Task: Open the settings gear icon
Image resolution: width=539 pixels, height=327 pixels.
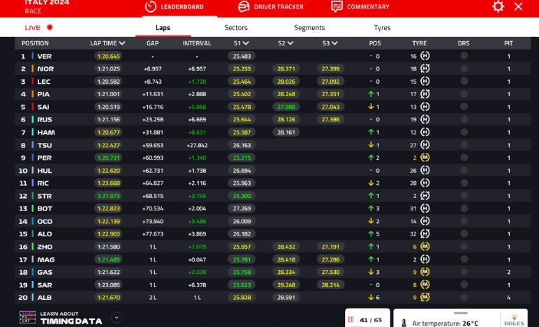Action: (498, 6)
